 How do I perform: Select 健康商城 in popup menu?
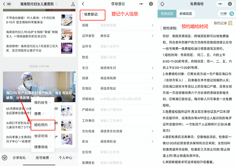click(x=43, y=147)
